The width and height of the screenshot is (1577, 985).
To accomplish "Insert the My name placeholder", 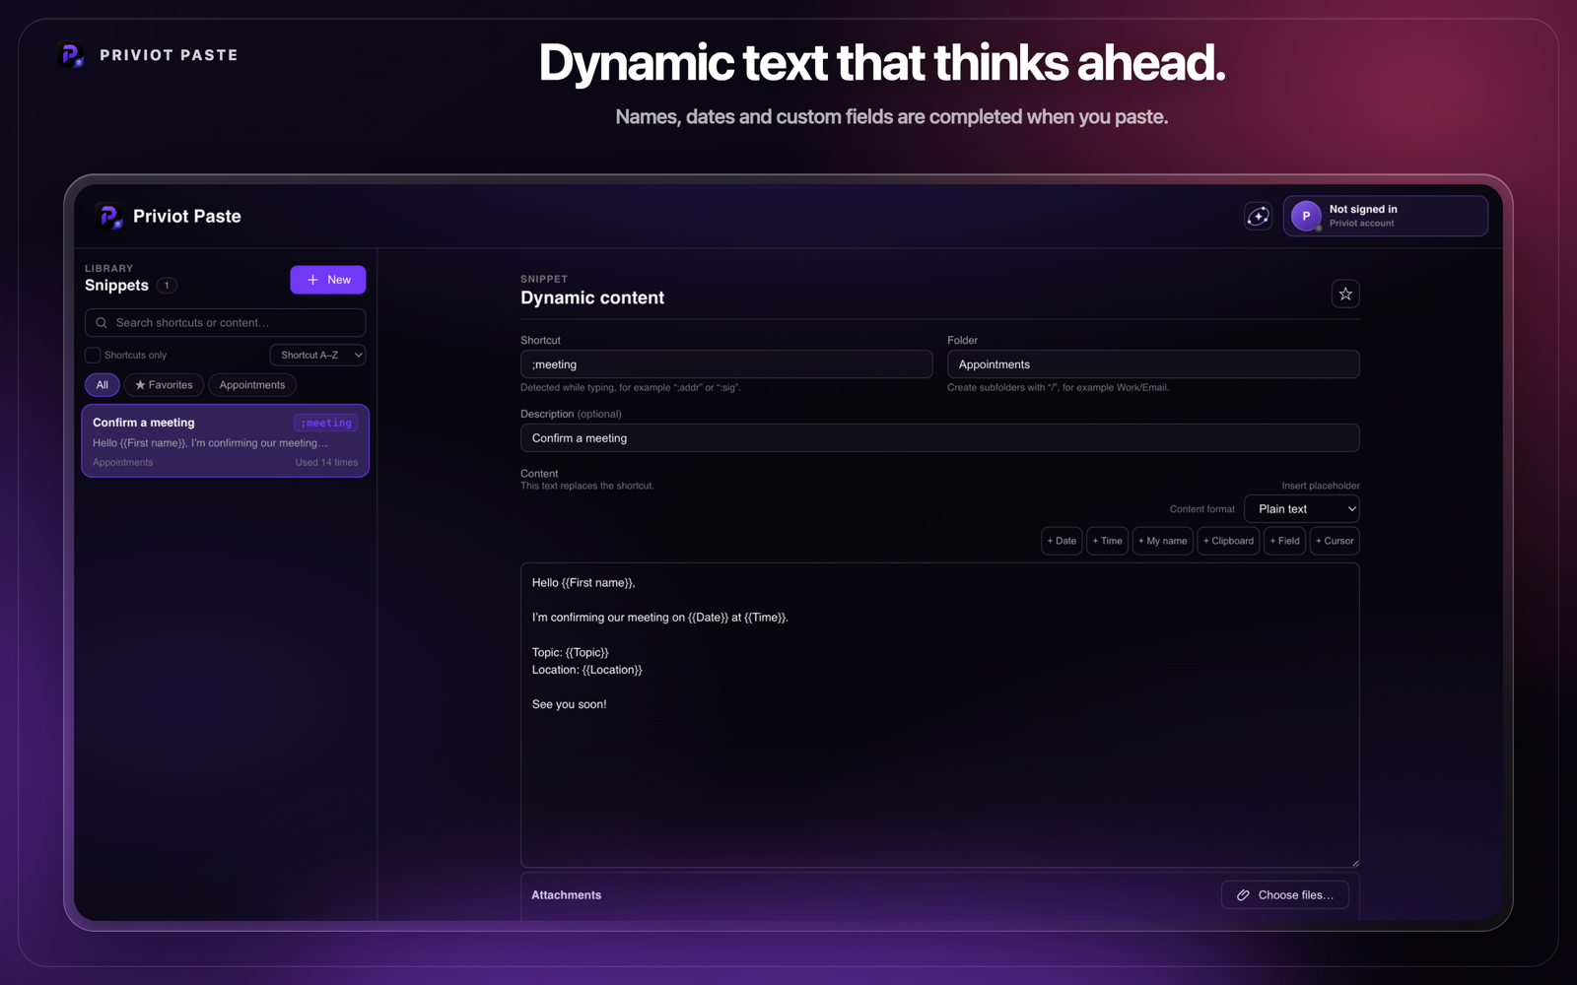I will click(x=1163, y=541).
